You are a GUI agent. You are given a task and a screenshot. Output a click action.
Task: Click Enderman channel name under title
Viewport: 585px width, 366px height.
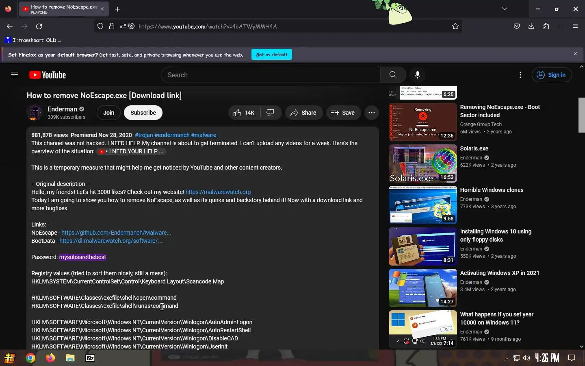coord(62,109)
